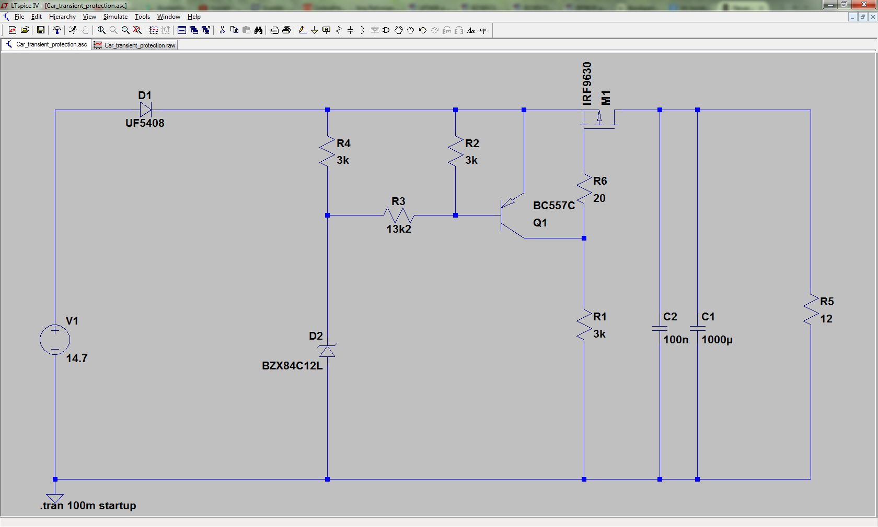Click the 13k2 value of R3

coord(399,229)
